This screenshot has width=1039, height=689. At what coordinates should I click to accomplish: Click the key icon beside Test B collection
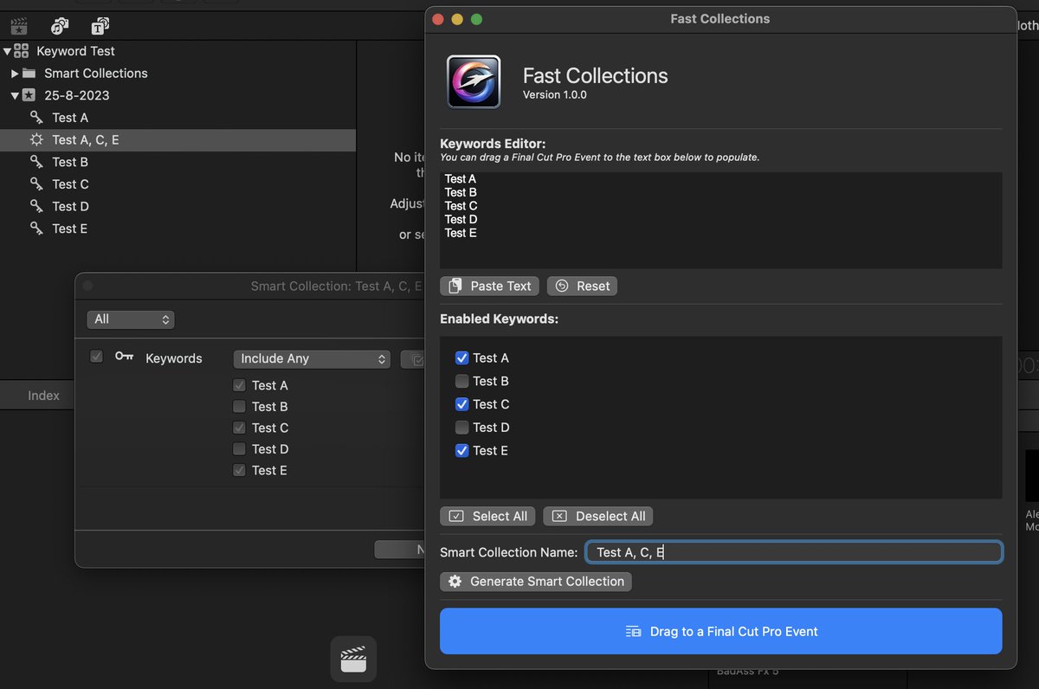(36, 162)
